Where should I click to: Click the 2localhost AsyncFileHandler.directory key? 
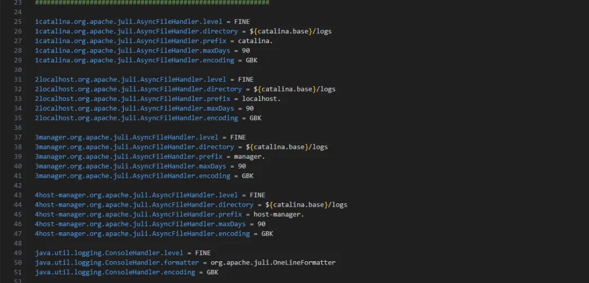pos(138,89)
